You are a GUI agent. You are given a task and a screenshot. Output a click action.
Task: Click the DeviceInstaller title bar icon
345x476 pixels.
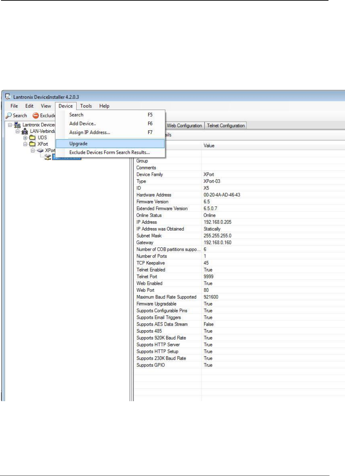[8, 97]
